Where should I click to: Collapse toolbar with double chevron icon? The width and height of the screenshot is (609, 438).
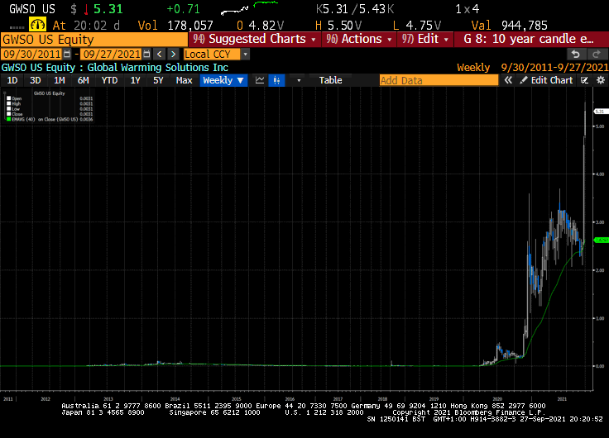pyautogui.click(x=509, y=80)
